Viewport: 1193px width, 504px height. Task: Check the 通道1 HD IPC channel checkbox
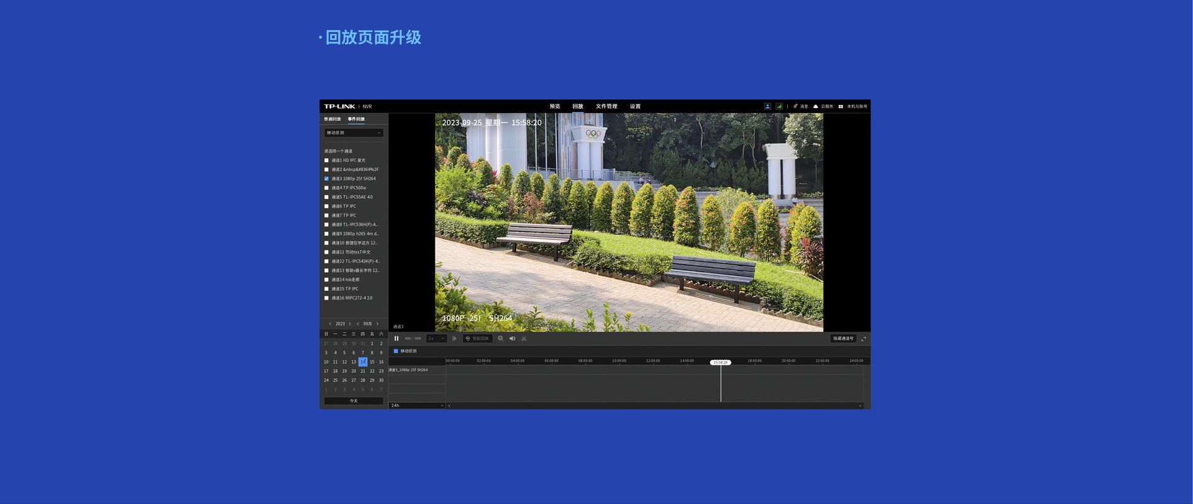pos(326,160)
